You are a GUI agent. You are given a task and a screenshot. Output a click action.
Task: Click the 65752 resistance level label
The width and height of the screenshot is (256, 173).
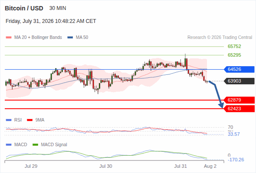pos(234,47)
